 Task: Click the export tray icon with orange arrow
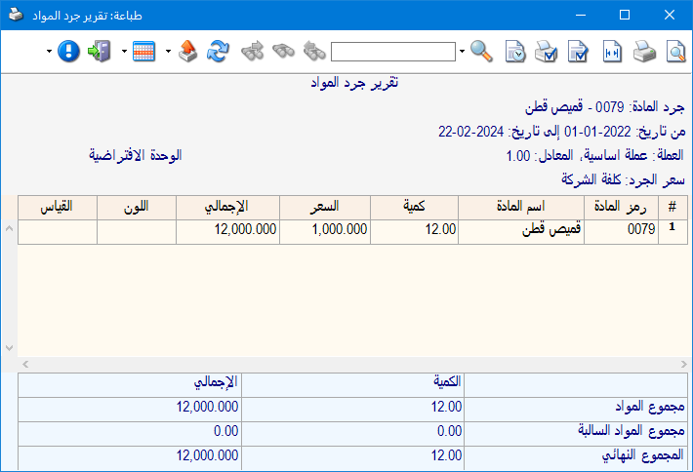pos(187,52)
